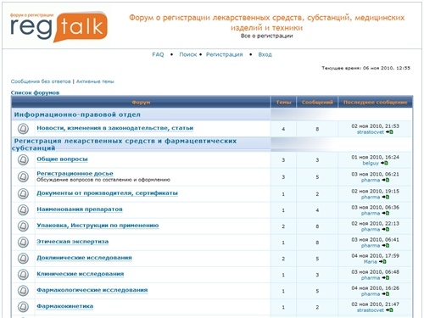This screenshot has width=424, height=318.
Task: Open belguy user profile
Action: [x=371, y=163]
